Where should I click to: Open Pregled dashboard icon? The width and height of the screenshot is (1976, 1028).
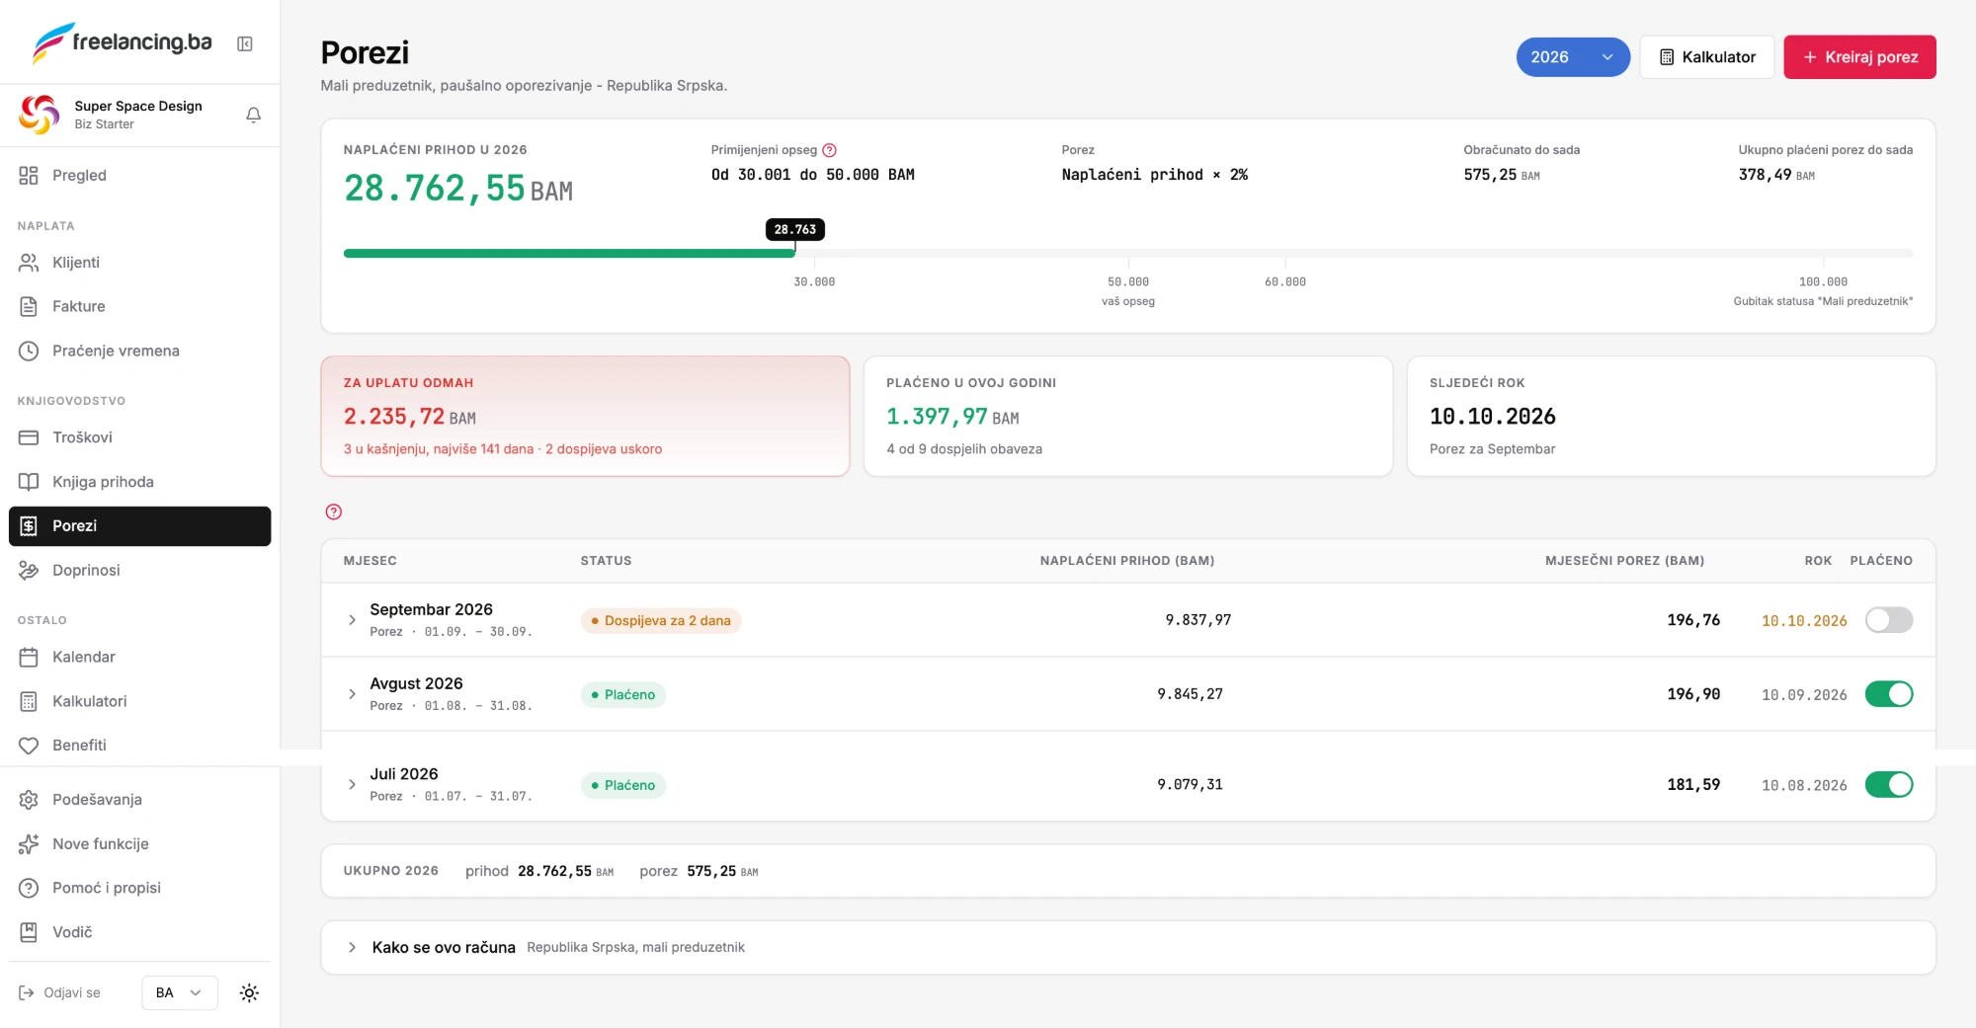(x=29, y=176)
